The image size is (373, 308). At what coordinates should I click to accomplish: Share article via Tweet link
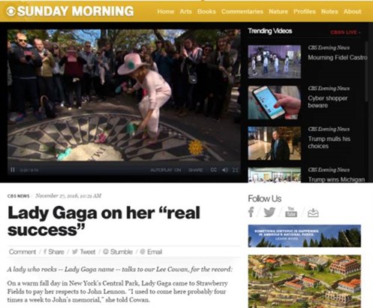[x=84, y=252]
